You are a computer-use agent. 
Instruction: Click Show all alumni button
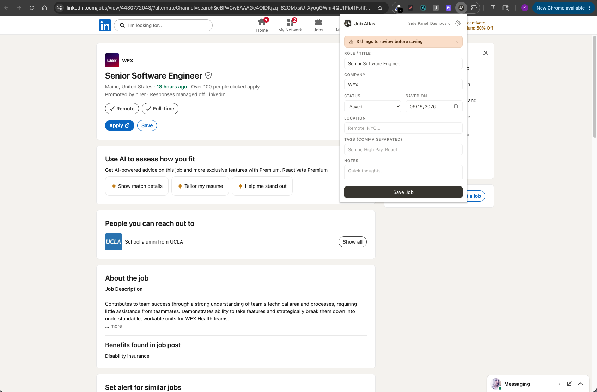[x=353, y=242]
